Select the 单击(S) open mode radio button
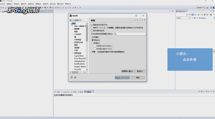 [93, 43]
